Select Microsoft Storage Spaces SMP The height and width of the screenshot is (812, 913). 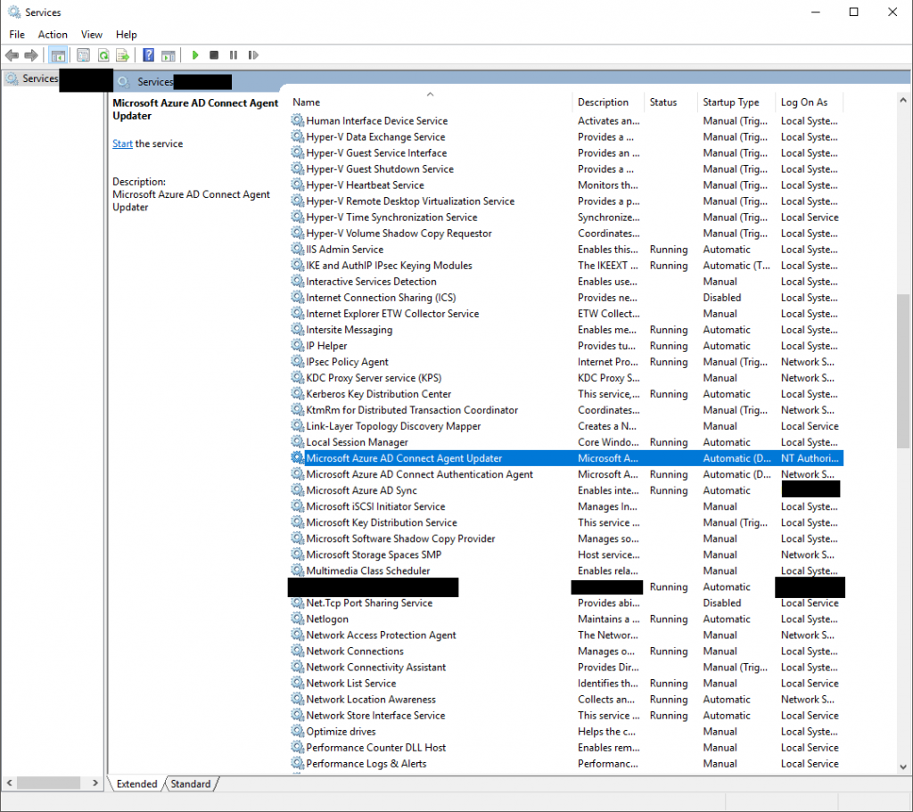566,554
